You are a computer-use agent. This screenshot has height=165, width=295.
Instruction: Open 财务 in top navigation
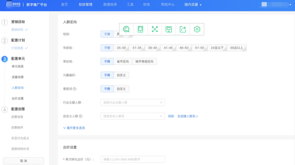pyautogui.click(x=146, y=5)
